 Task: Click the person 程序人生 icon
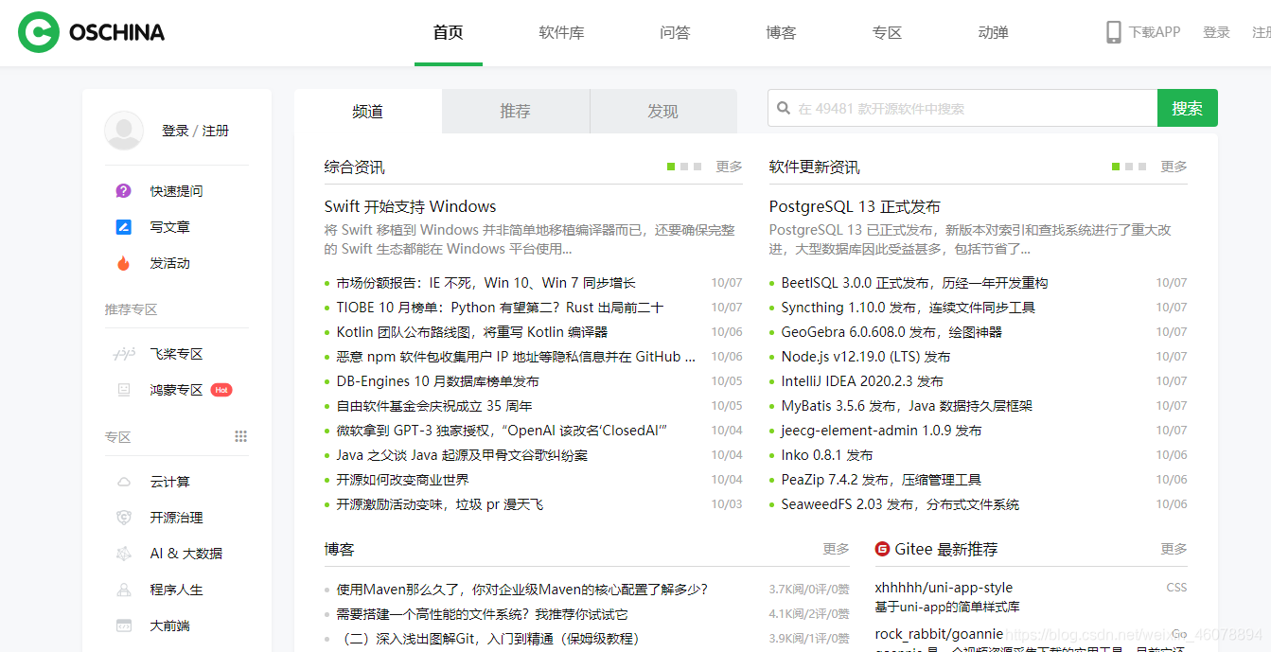click(x=124, y=590)
